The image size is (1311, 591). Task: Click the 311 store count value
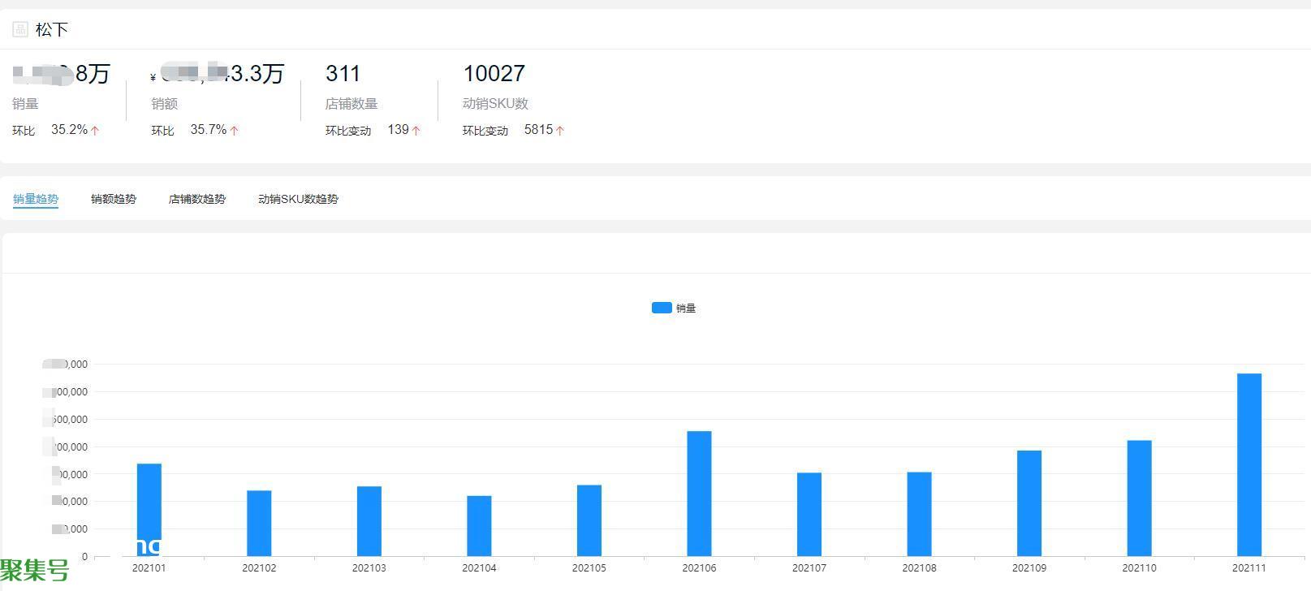pos(343,74)
